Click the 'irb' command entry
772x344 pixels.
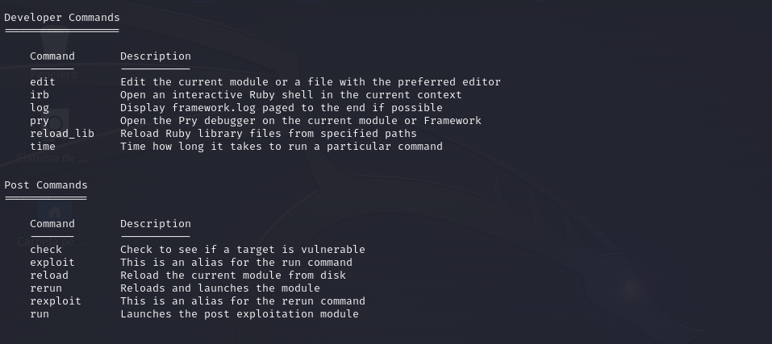point(40,95)
